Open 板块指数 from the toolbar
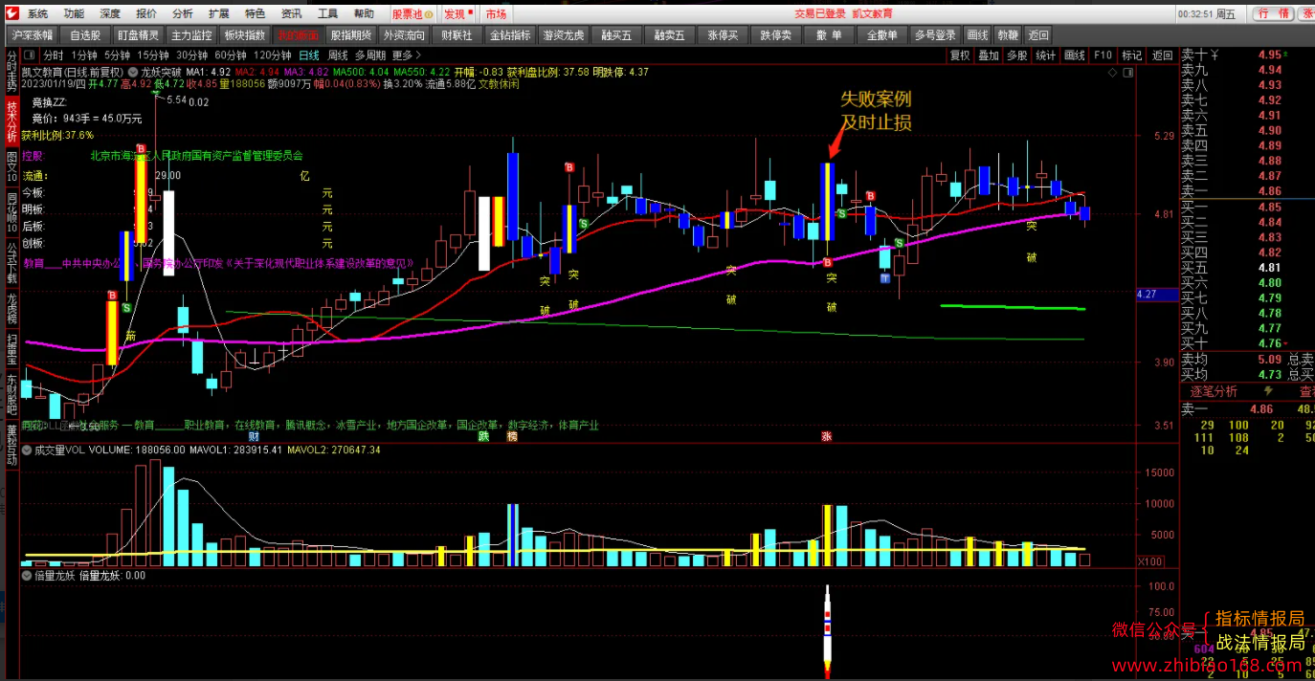This screenshot has width=1315, height=681. coord(244,35)
